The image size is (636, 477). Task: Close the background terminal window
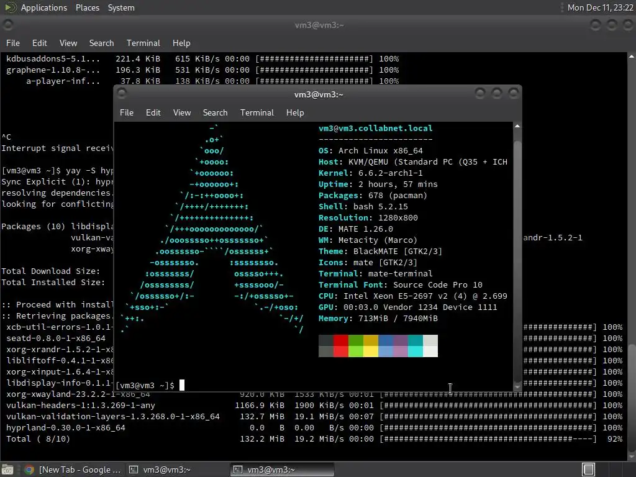[629, 25]
